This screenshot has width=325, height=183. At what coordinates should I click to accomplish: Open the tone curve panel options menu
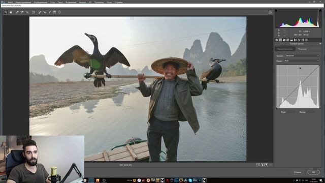click(320, 44)
